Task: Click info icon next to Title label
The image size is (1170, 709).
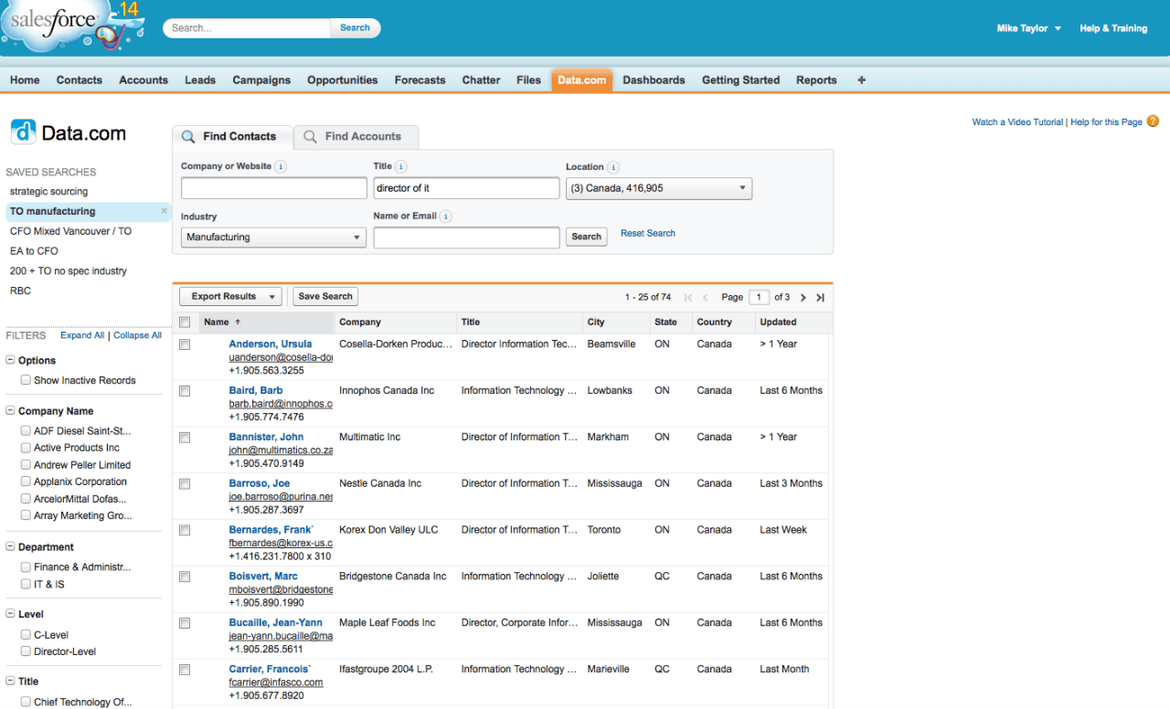Action: 401,167
